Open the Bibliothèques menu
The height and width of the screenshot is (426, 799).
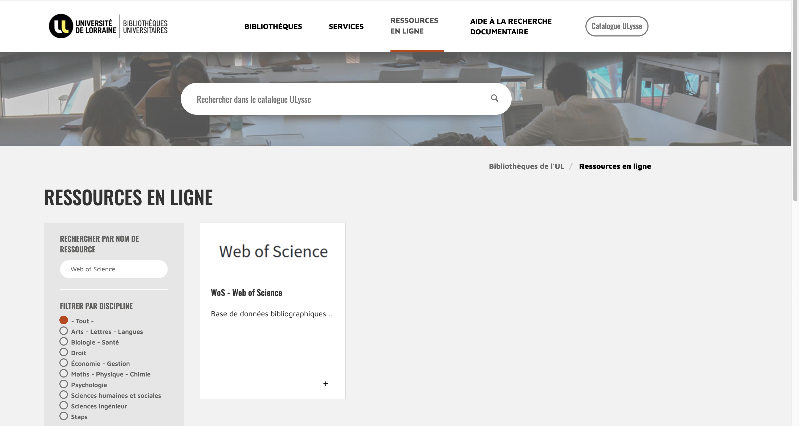click(x=273, y=27)
